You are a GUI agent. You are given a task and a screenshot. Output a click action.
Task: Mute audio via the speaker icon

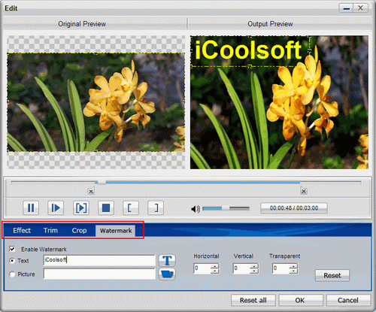tap(196, 208)
